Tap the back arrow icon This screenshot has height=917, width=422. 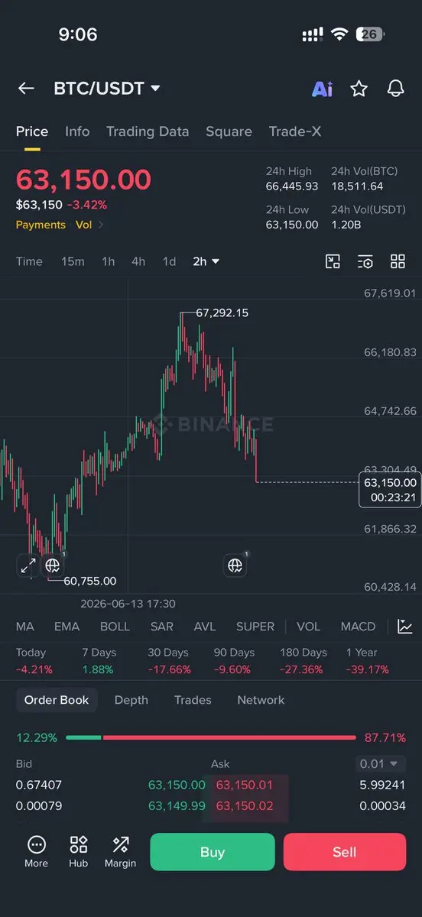(26, 89)
